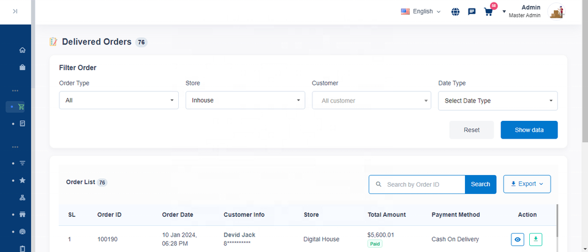Viewport: 588px width, 252px height.
Task: Open the messages chat icon in header
Action: click(x=472, y=12)
